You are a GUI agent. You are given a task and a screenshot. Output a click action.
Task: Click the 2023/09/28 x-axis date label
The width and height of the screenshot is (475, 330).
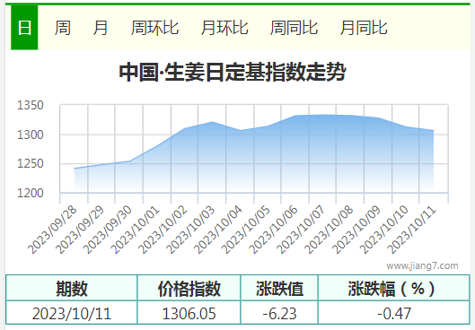52,230
